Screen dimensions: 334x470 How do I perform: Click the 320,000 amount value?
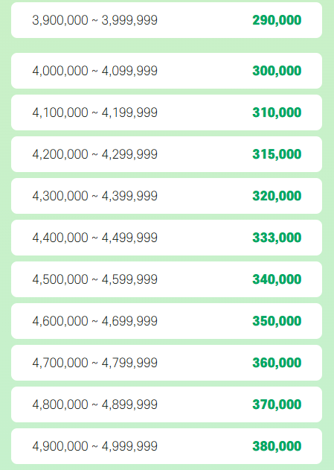click(277, 196)
